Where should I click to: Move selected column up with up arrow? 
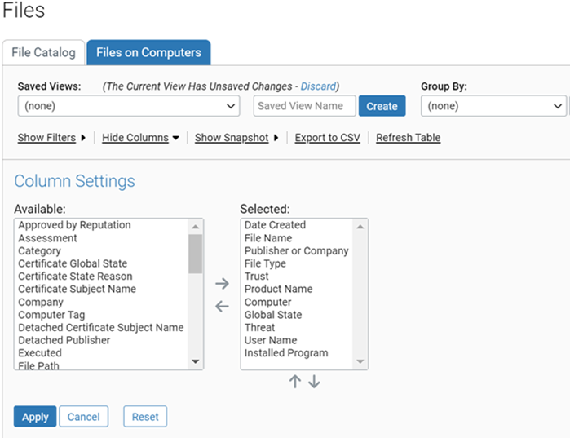(295, 382)
